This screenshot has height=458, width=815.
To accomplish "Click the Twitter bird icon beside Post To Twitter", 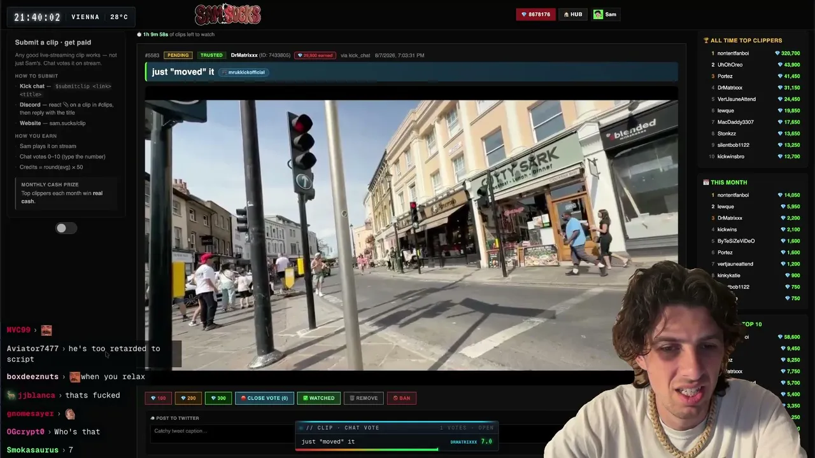I will click(153, 418).
